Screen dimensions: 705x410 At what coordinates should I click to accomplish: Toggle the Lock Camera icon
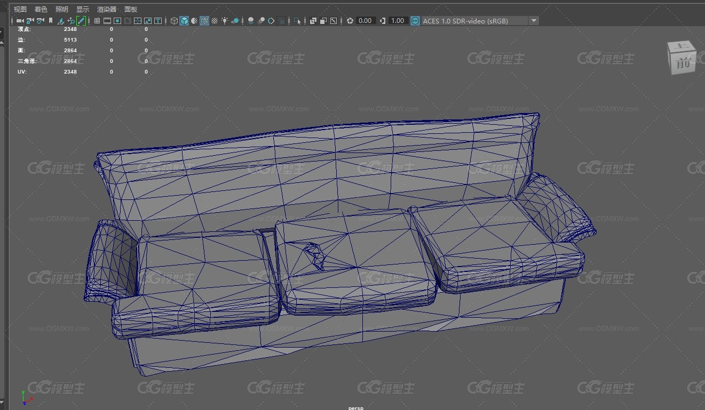click(x=30, y=21)
